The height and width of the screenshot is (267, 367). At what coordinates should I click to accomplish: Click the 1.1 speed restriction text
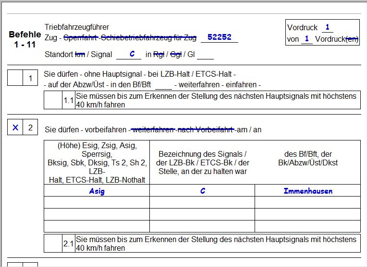point(216,100)
